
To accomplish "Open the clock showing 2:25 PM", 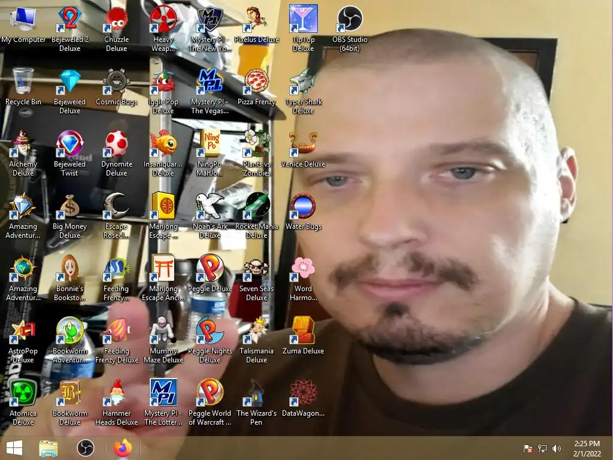I will [587, 448].
